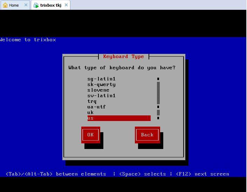
Task: Click the Welcome to trixbox header text
Action: tap(28, 40)
